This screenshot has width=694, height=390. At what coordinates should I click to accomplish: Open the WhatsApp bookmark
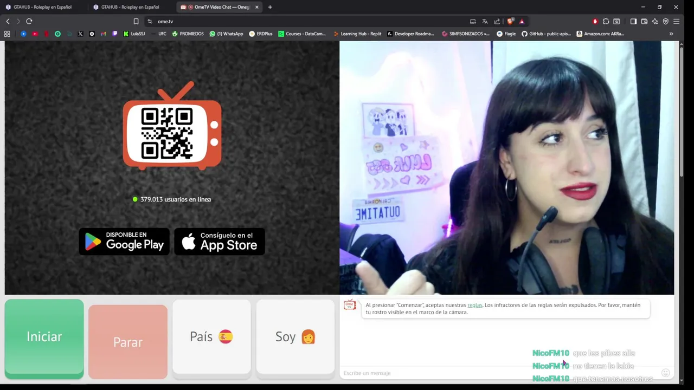(x=227, y=34)
